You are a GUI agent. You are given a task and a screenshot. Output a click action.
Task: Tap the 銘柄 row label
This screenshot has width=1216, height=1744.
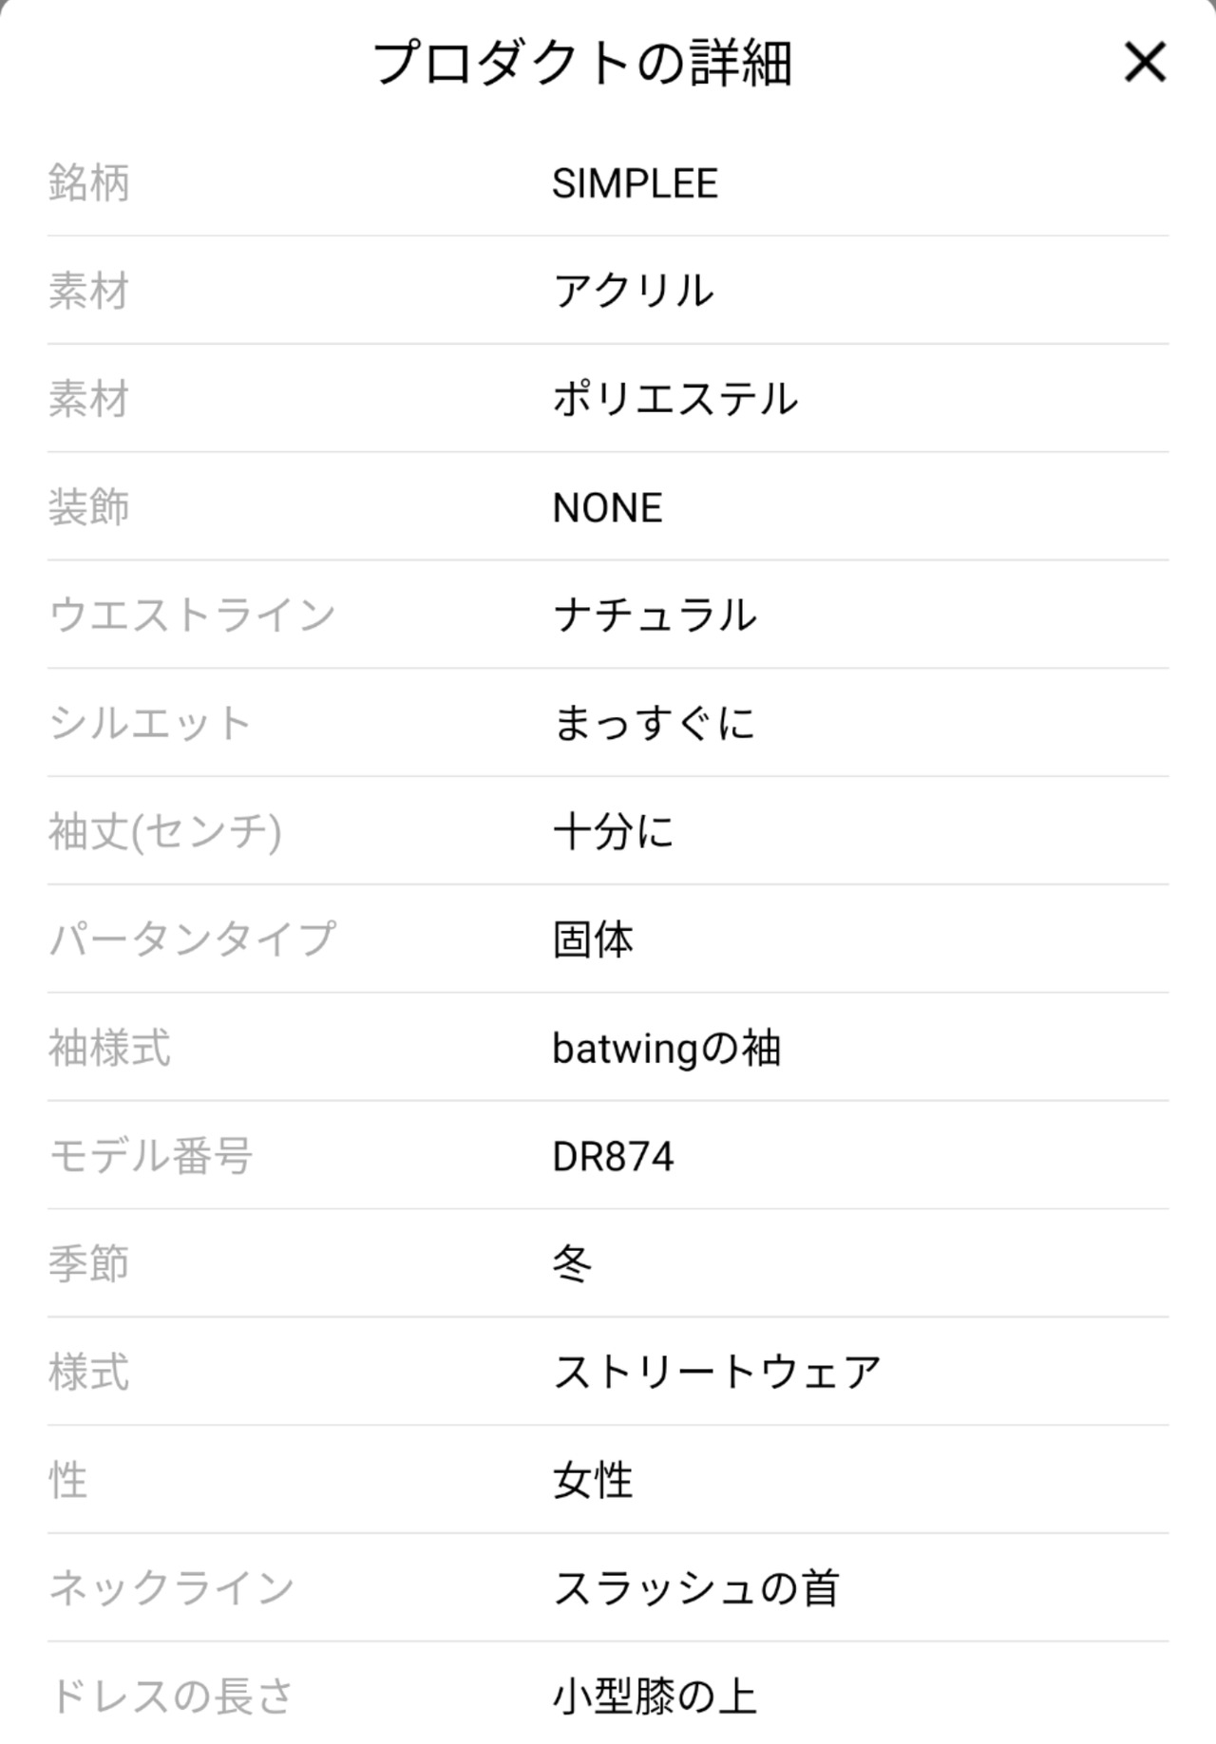coord(89,183)
